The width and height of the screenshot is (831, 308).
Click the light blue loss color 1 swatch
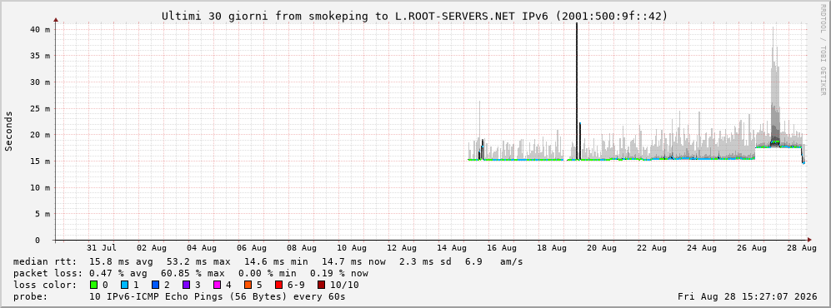(125, 285)
